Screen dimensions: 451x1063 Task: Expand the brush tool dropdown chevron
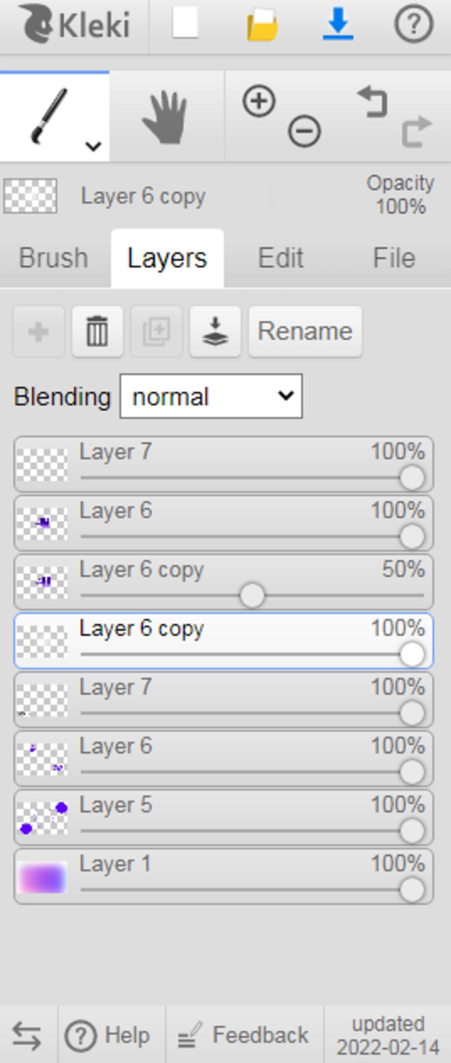click(93, 146)
